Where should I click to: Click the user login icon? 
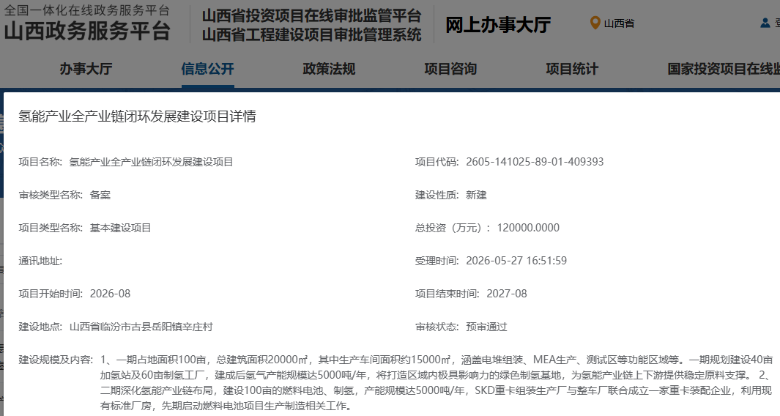[765, 23]
